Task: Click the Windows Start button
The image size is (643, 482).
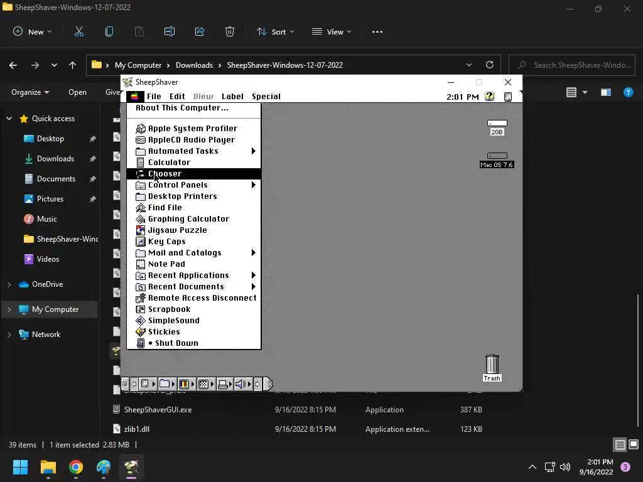Action: (21, 467)
